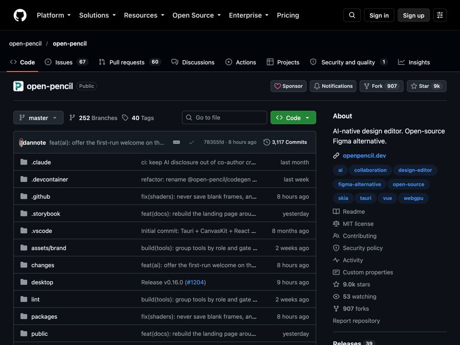460x345 pixels.
Task: Click the Sign in button
Action: (x=379, y=15)
